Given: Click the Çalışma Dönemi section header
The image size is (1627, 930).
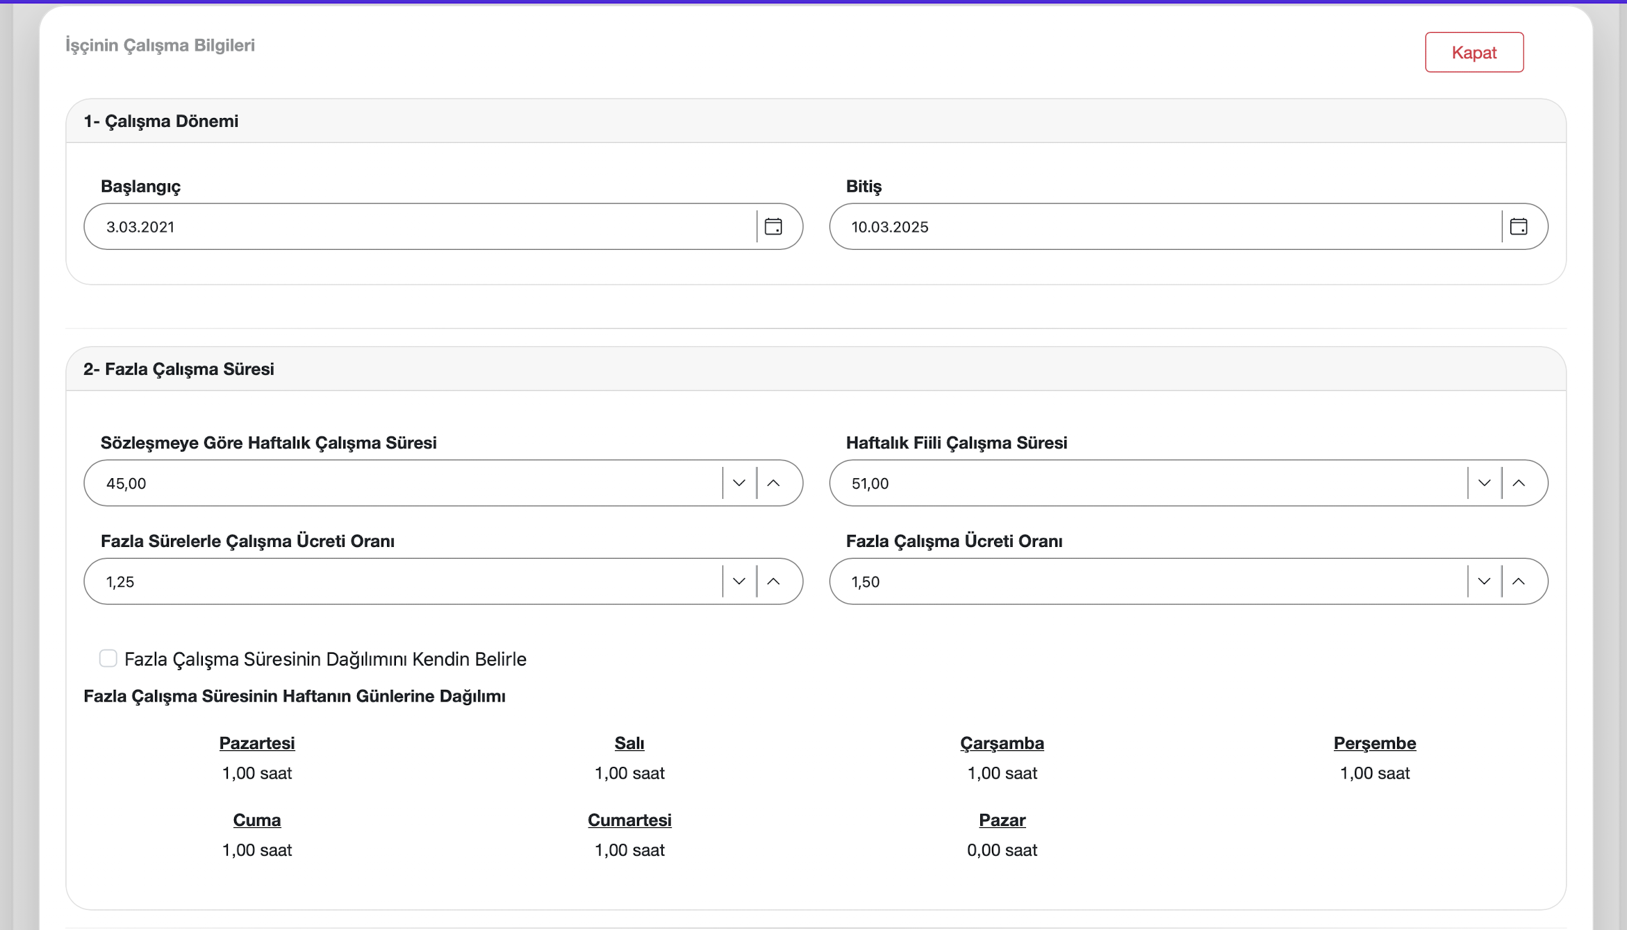Looking at the screenshot, I should pos(161,121).
